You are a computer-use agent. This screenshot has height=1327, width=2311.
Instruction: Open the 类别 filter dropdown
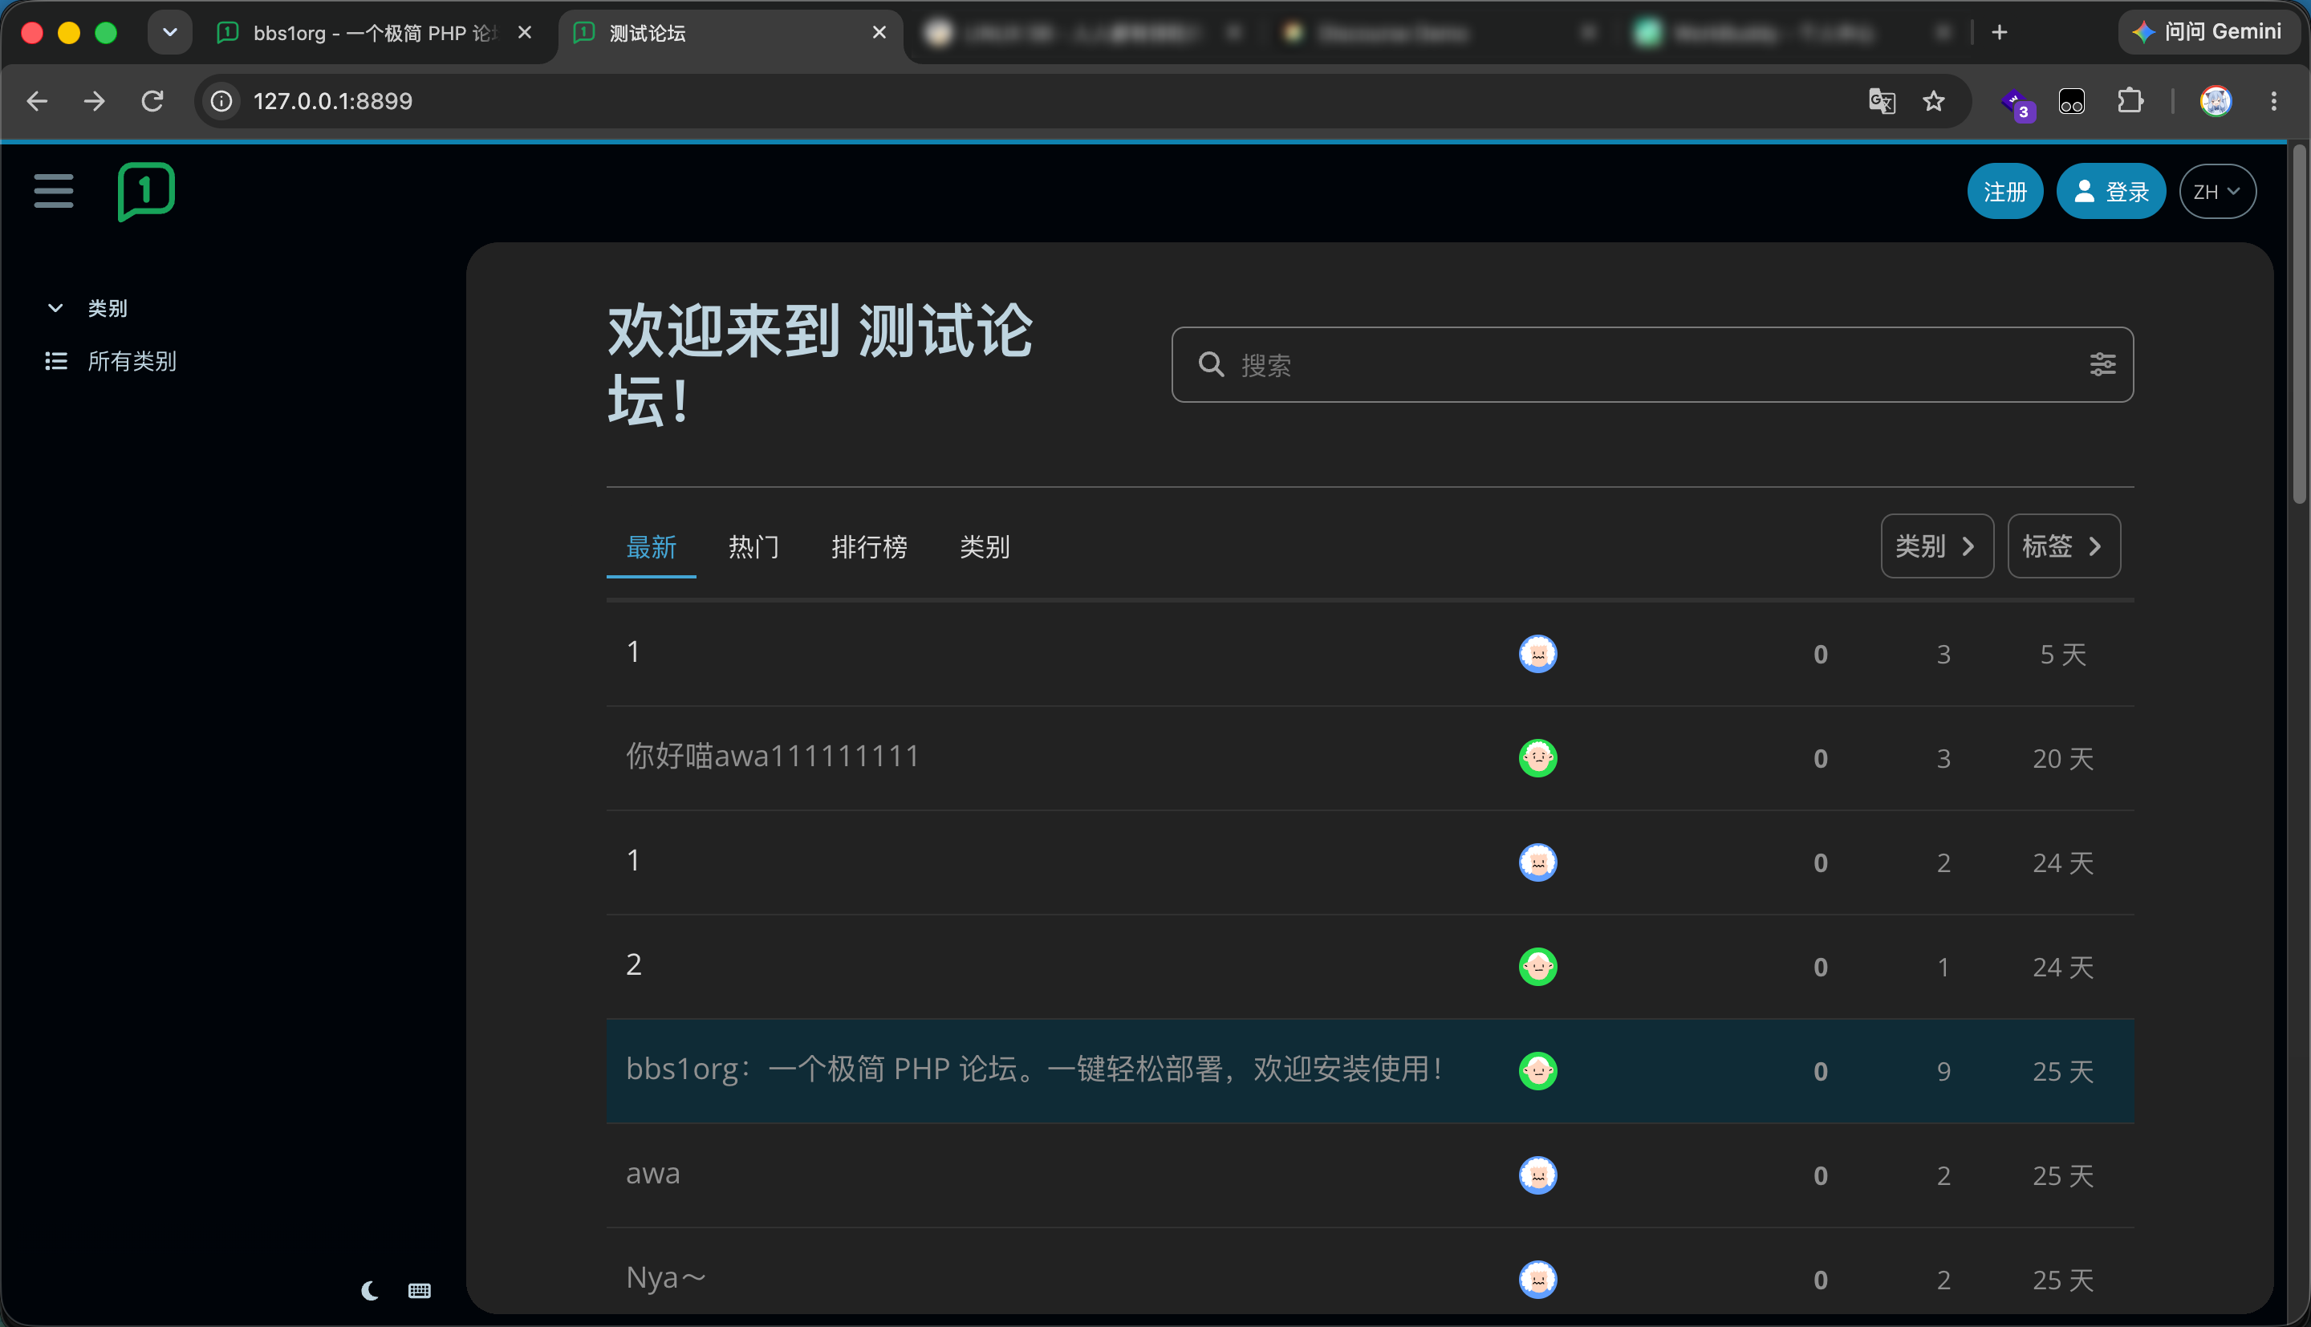point(1936,546)
